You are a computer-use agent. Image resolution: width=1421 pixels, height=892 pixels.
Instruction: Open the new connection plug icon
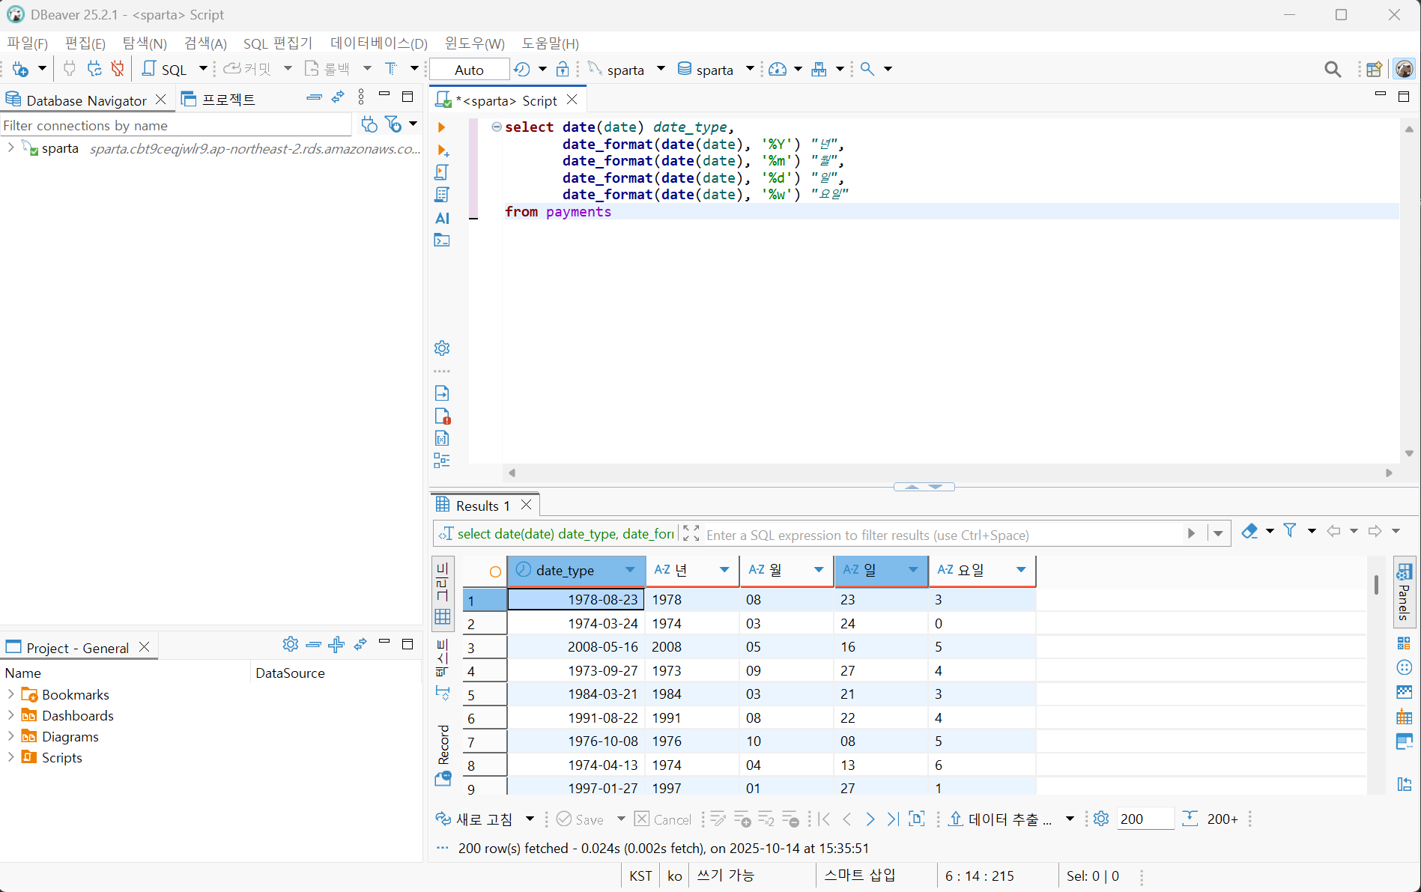[x=21, y=69]
